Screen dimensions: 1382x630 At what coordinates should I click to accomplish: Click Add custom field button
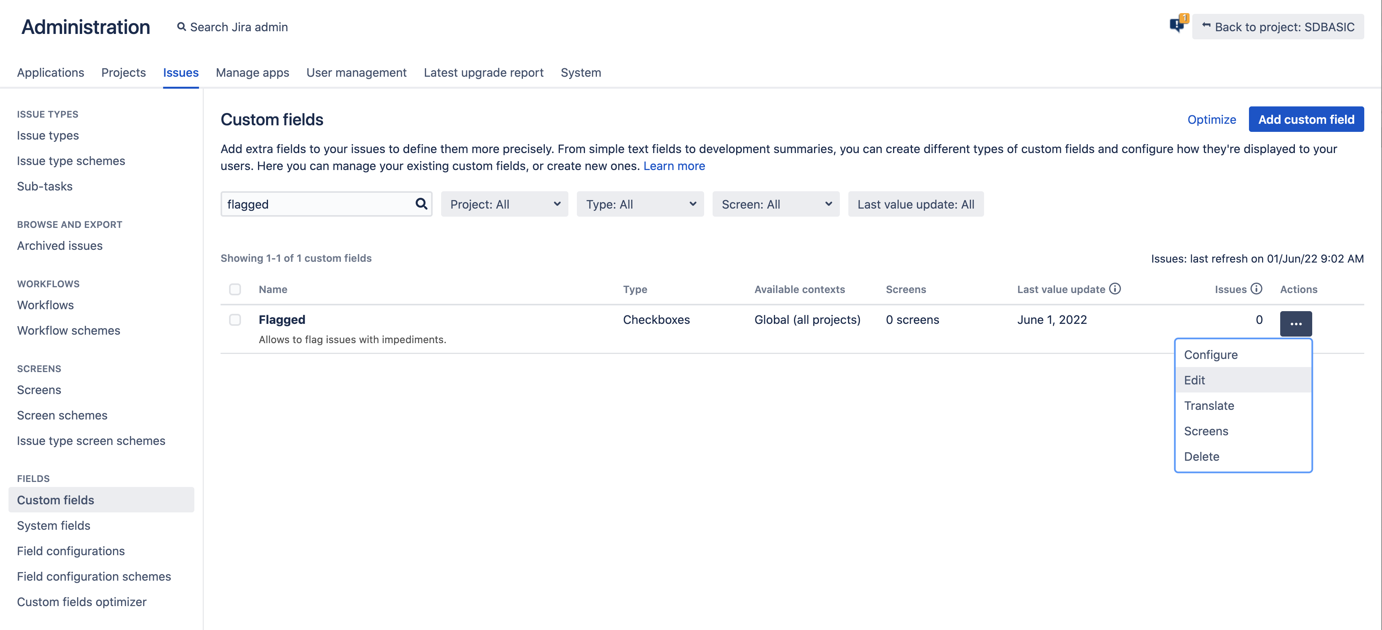(1306, 119)
